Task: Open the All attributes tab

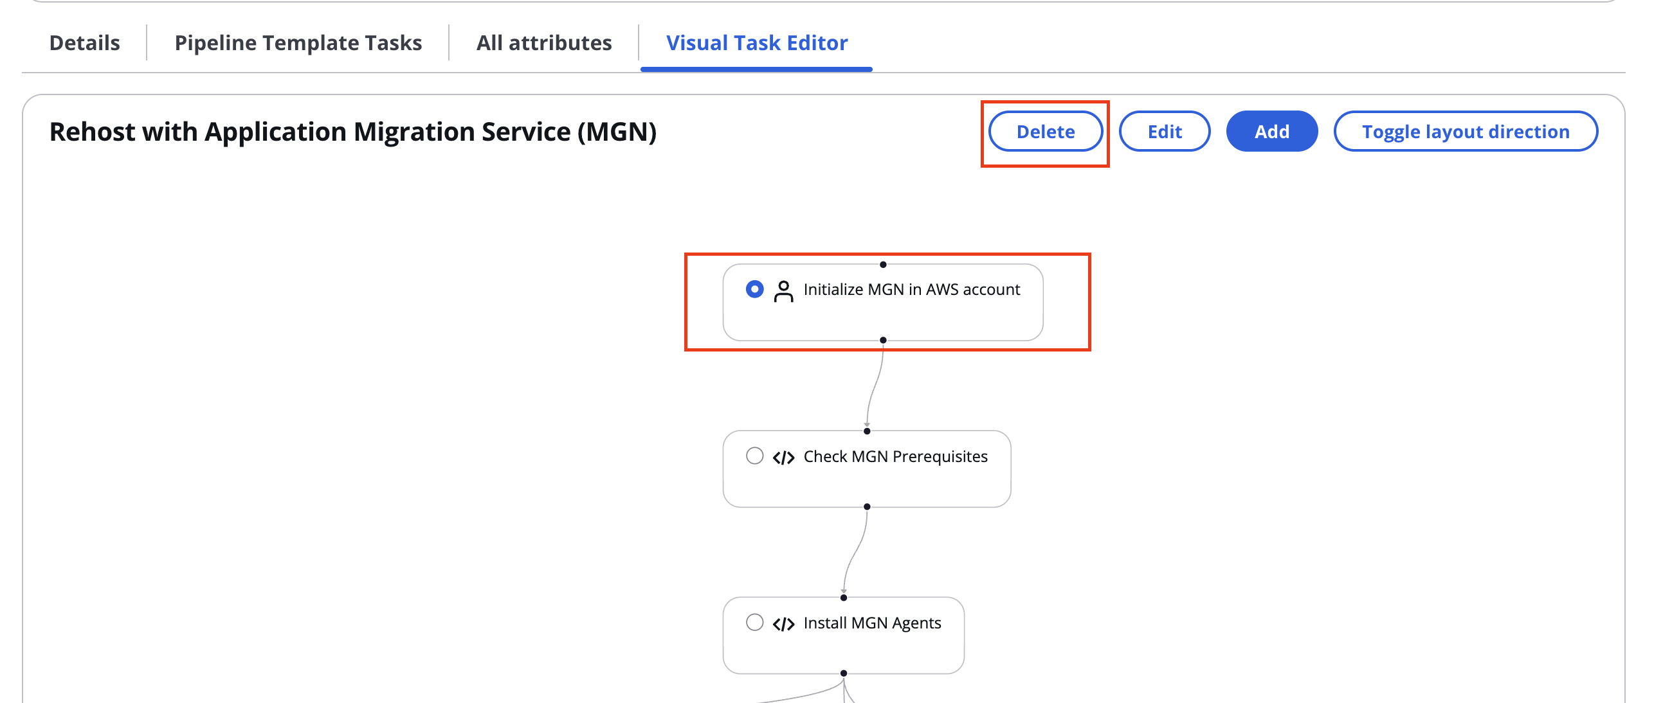Action: point(543,42)
